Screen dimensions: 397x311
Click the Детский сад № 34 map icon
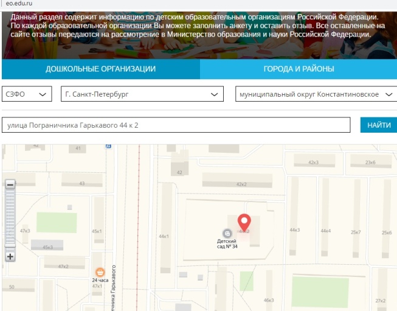coord(227,232)
